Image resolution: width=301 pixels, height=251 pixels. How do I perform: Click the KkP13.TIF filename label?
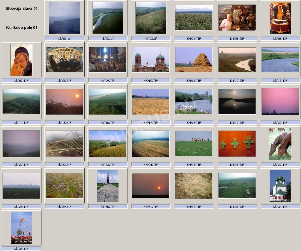(x=280, y=81)
